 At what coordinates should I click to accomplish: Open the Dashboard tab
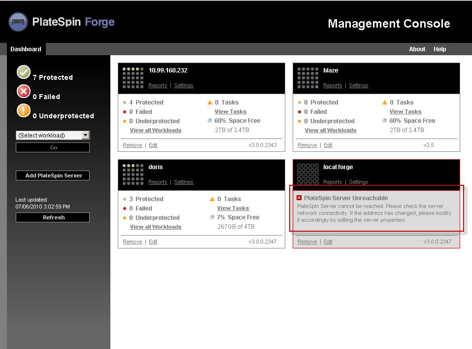click(26, 49)
